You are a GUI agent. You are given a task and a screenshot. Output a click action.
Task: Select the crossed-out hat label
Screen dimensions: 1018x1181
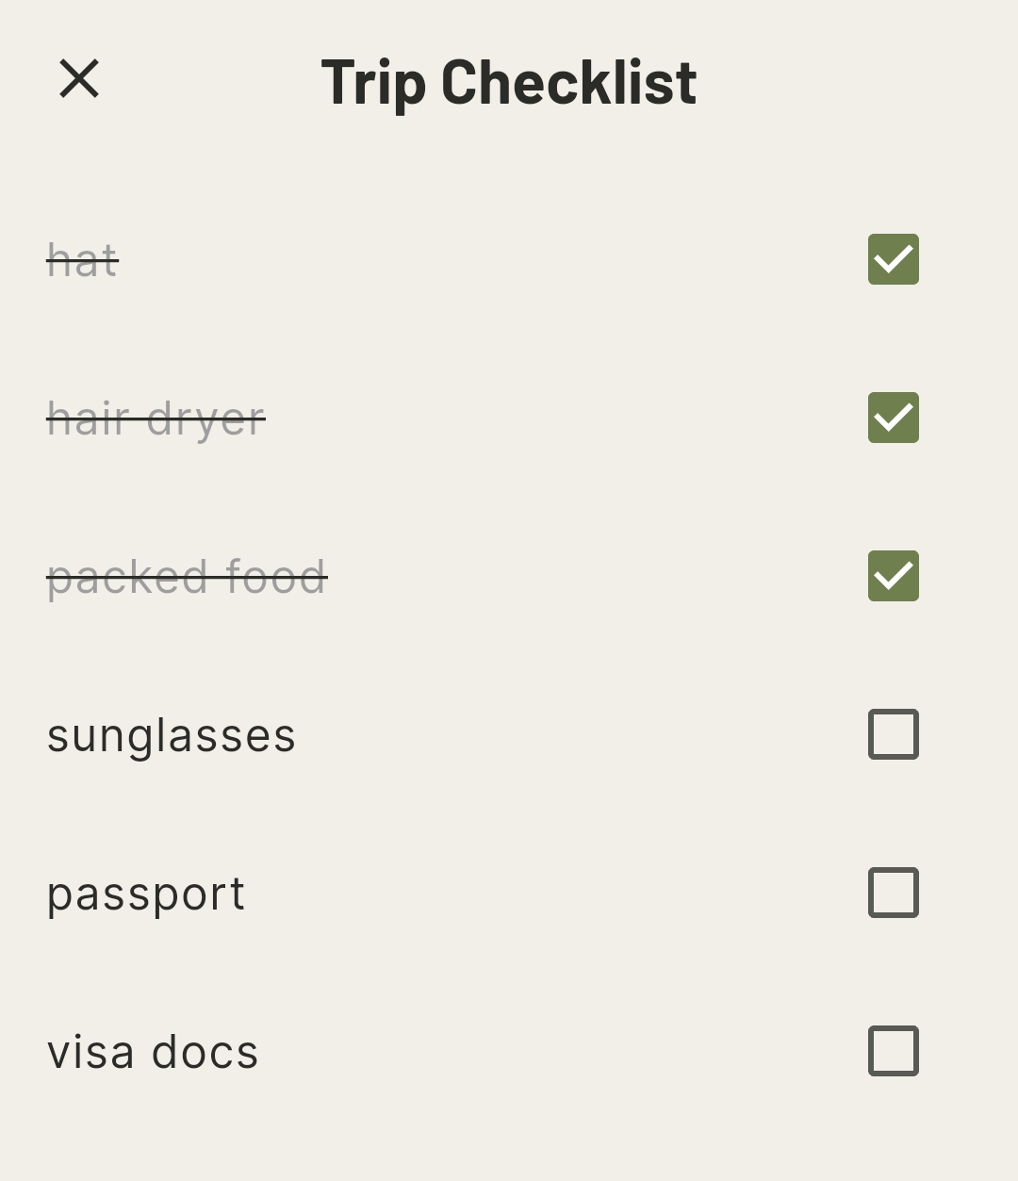point(83,260)
